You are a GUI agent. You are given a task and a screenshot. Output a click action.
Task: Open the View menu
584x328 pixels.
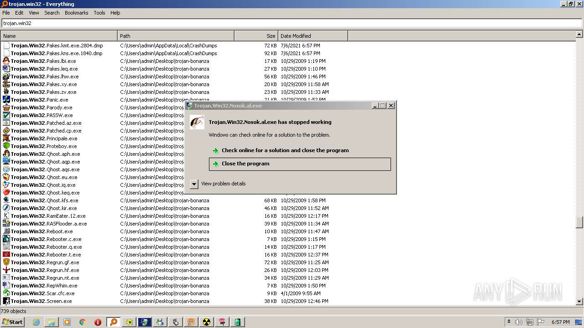34,13
